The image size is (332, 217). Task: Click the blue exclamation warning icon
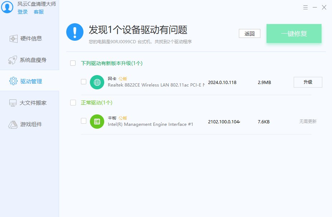point(75,32)
